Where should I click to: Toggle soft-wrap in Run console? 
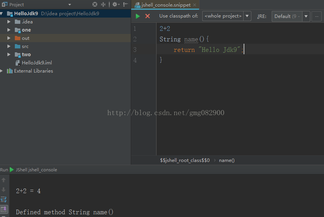click(x=4, y=199)
